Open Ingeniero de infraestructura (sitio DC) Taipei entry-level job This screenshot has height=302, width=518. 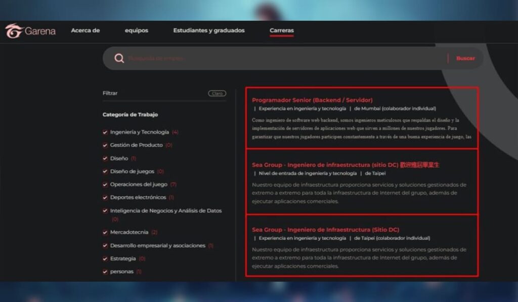coord(346,165)
